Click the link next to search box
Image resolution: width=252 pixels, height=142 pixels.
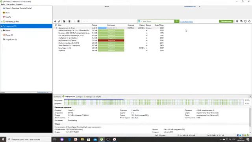tap(186, 22)
